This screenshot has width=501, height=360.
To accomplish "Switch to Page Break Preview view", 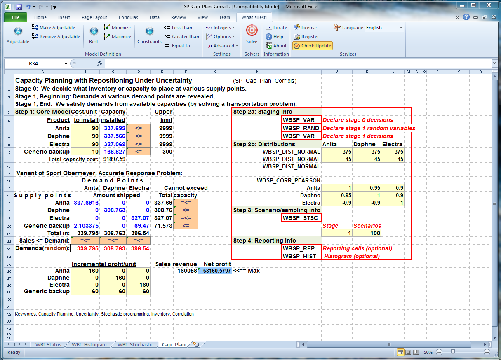I will [x=416, y=352].
